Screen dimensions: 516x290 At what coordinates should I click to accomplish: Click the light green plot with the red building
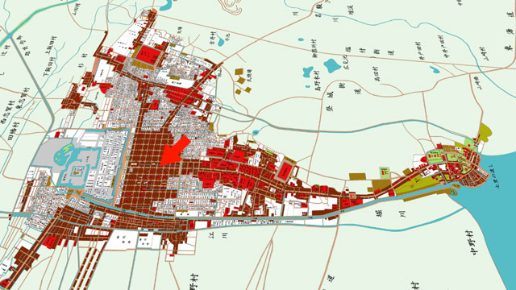pos(384,172)
